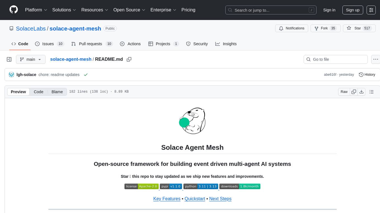The height and width of the screenshot is (213, 380).
Task: Toggle the file tree side panel
Action: pyautogui.click(x=9, y=59)
